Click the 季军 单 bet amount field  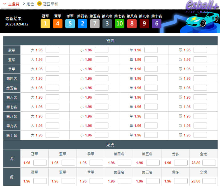coord(151,69)
